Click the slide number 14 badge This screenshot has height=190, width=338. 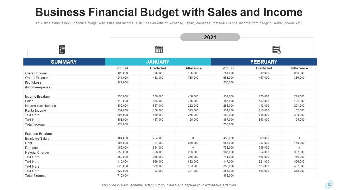tap(329, 185)
